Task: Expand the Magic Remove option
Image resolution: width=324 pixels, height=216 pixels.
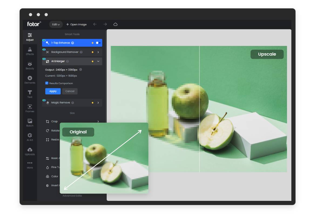Action: (x=98, y=103)
